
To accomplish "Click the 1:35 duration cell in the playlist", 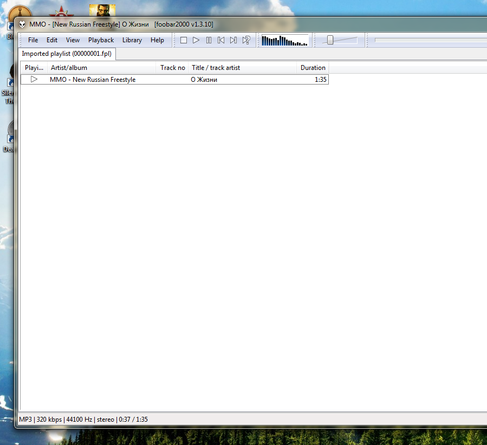I will 321,80.
